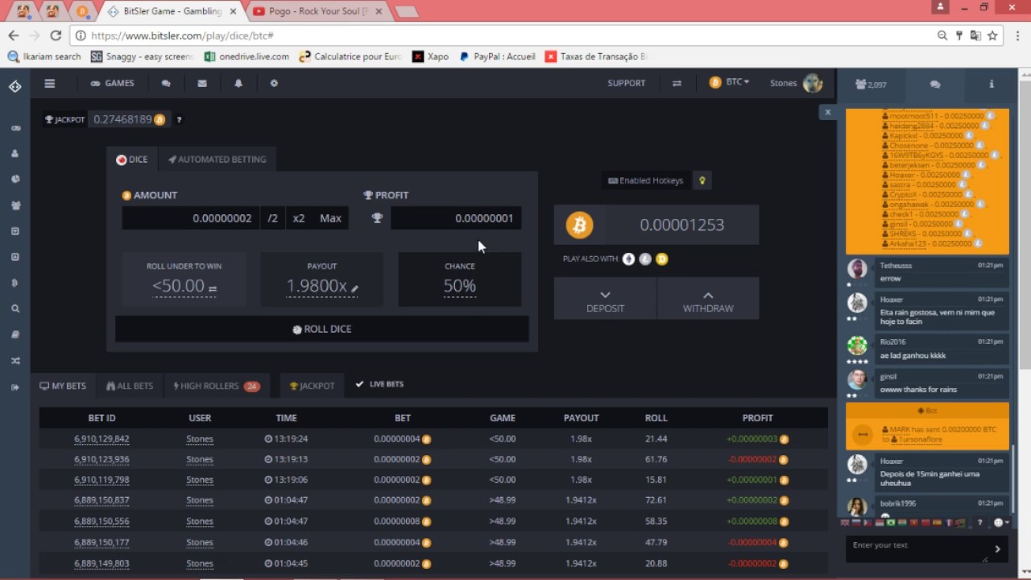Click the lightbulb icon next to Enabled Hotkeys

pos(702,180)
